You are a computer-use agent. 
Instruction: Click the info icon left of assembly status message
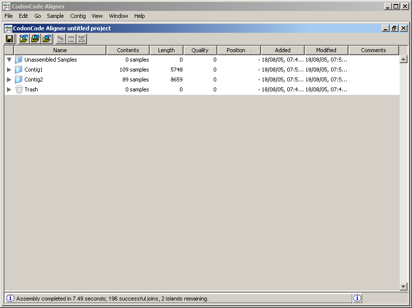[x=10, y=298]
